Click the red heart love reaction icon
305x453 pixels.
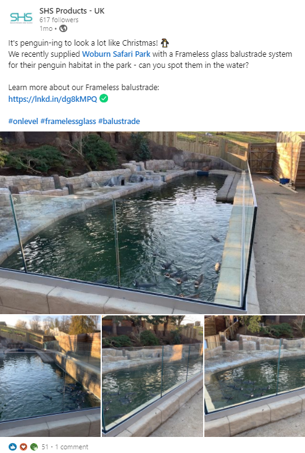pos(23,447)
